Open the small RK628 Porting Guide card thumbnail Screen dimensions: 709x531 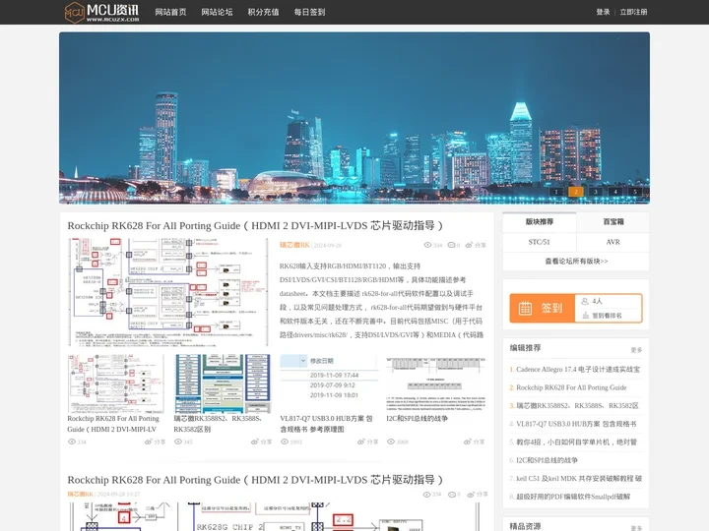click(x=116, y=383)
